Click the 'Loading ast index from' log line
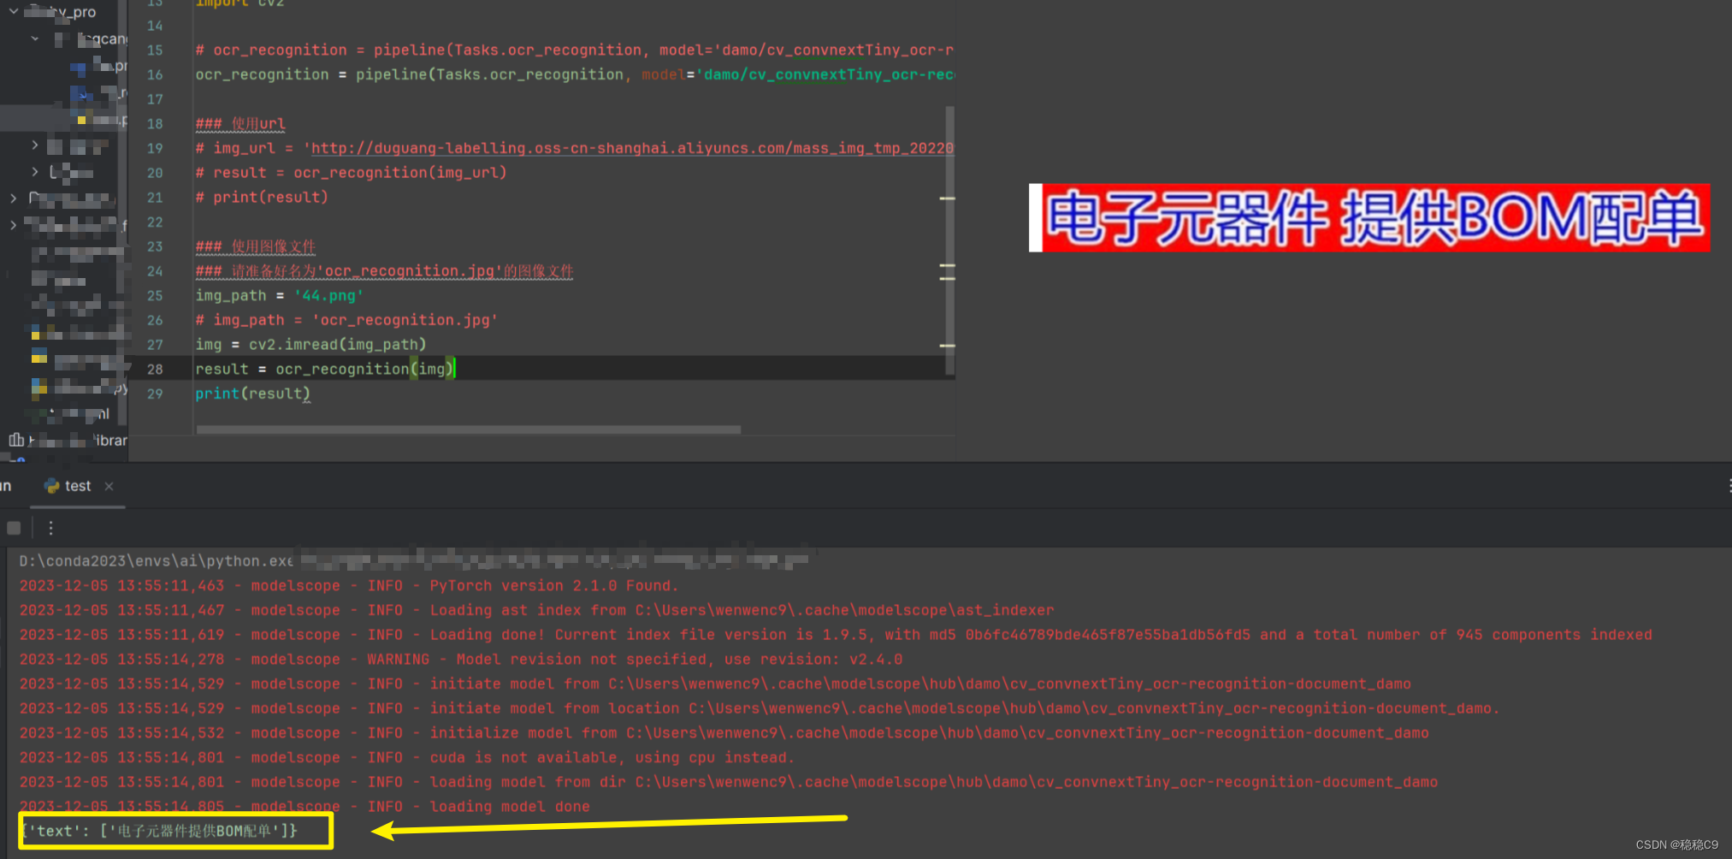1732x859 pixels. tap(536, 610)
